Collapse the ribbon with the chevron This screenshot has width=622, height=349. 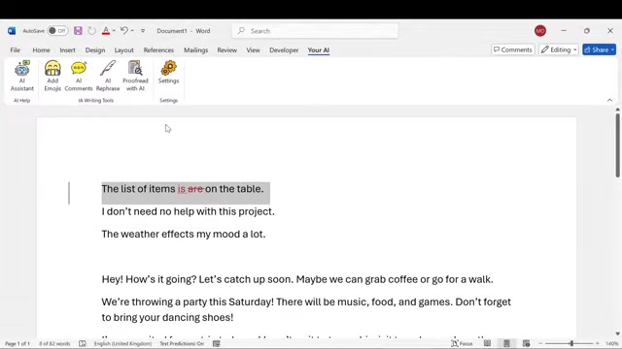[609, 100]
